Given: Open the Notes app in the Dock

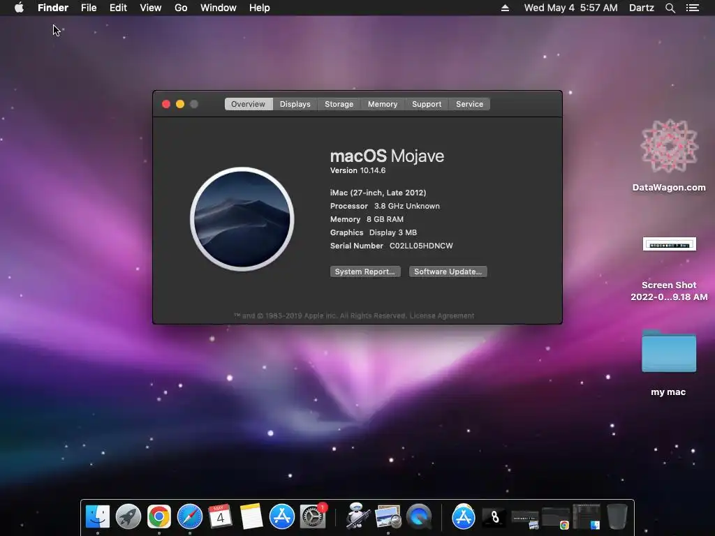Looking at the screenshot, I should coord(251,516).
